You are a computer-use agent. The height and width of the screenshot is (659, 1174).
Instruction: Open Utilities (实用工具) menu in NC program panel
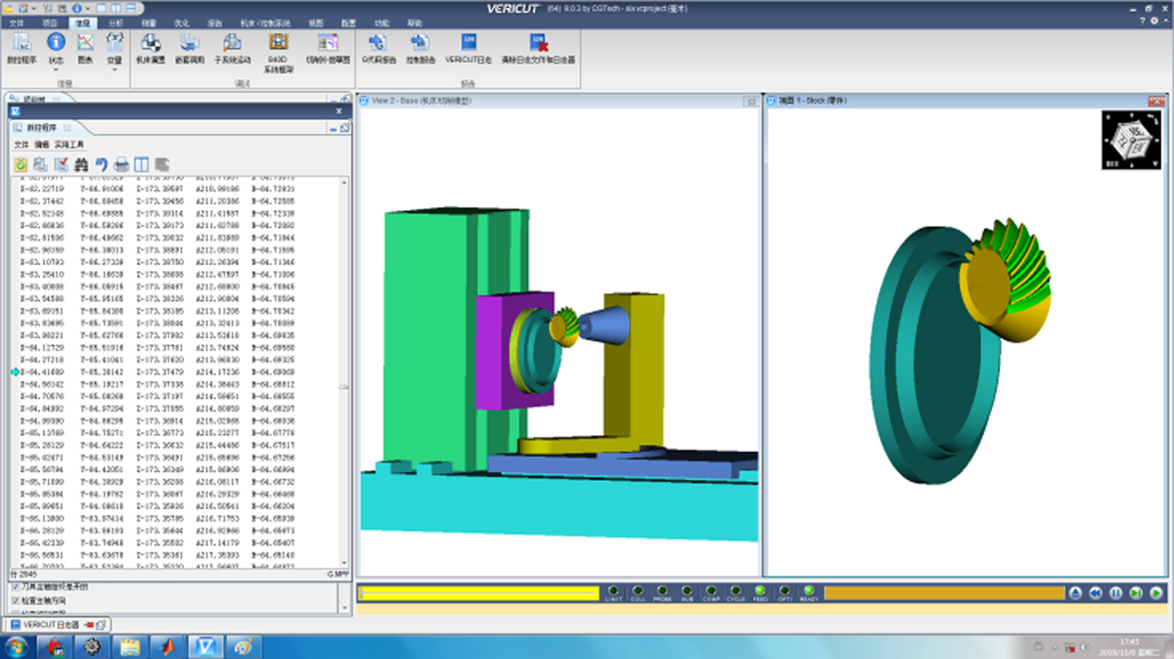tap(68, 144)
